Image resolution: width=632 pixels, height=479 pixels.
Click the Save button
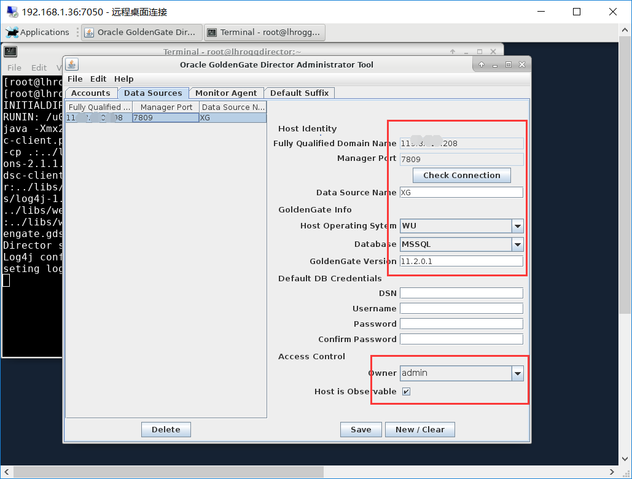pos(361,429)
